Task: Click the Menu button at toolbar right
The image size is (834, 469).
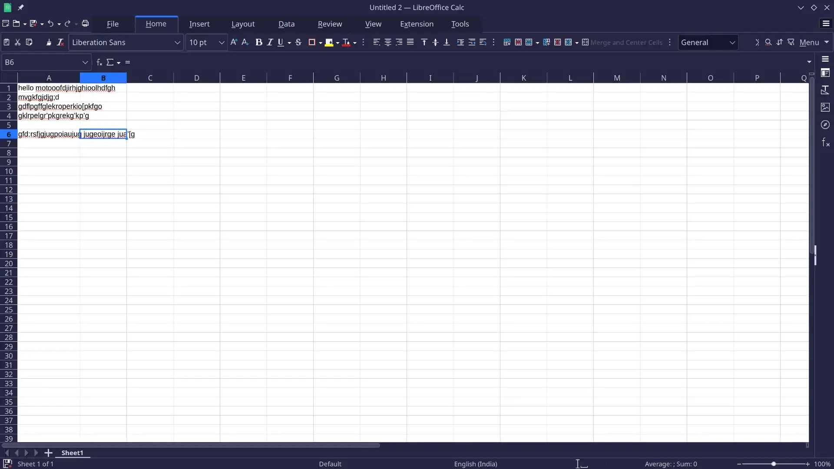Action: [x=809, y=42]
